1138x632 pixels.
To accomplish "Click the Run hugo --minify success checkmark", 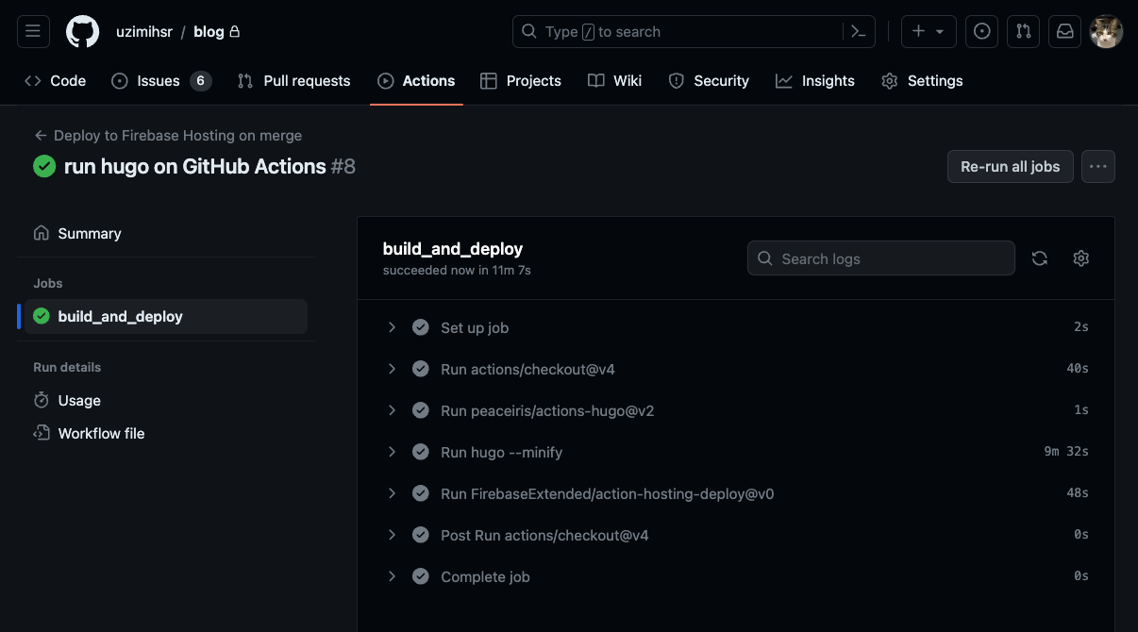I will click(x=421, y=452).
